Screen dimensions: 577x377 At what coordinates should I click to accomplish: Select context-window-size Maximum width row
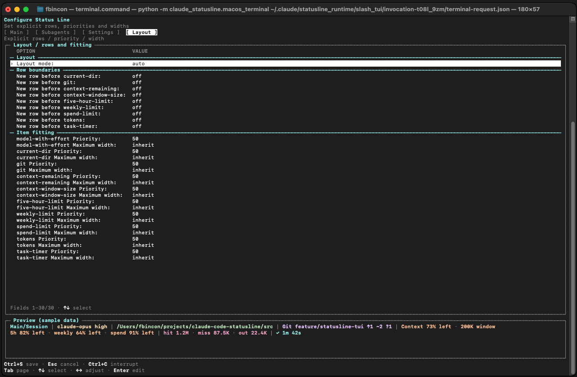point(285,195)
